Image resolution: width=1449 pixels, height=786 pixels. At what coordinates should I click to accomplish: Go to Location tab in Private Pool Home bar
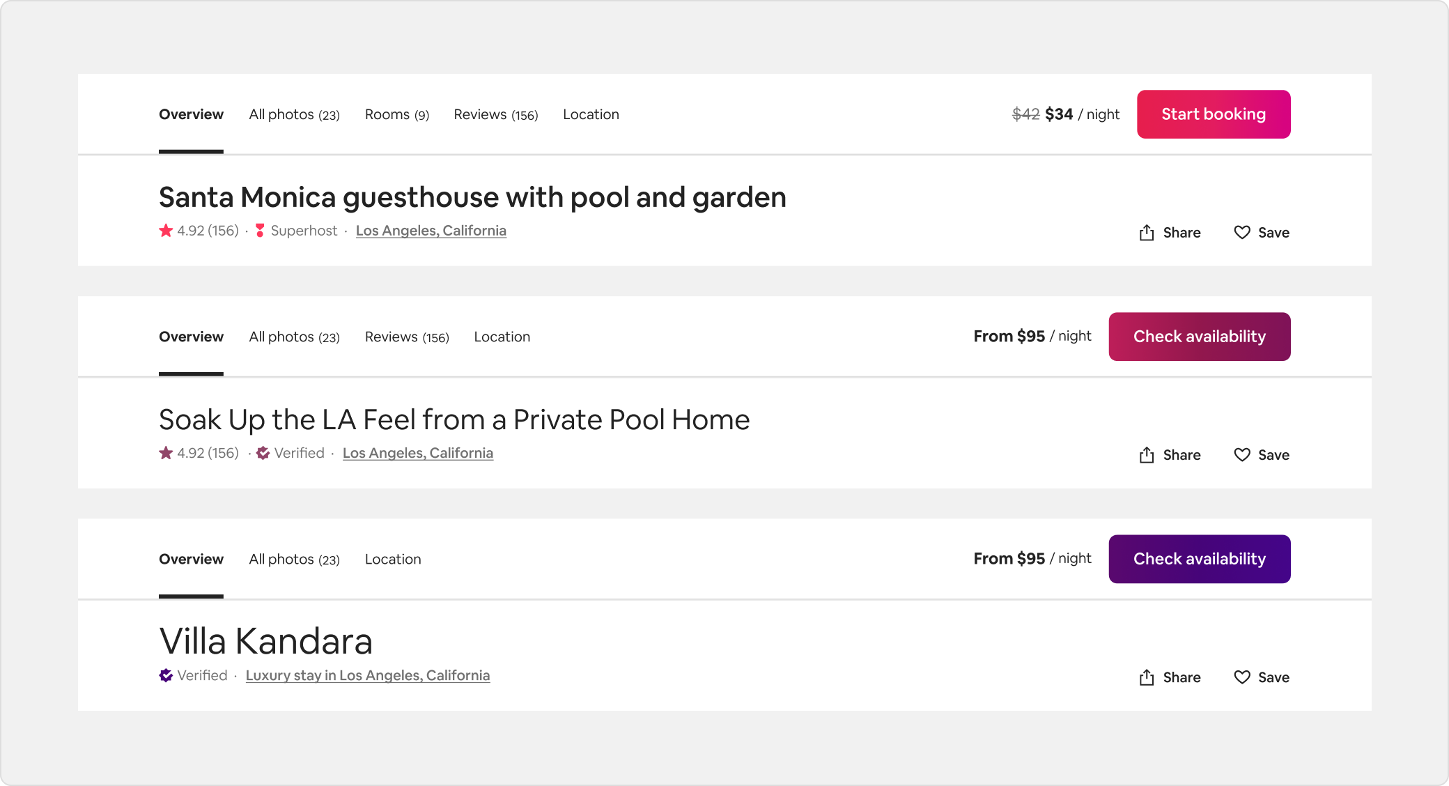point(502,337)
